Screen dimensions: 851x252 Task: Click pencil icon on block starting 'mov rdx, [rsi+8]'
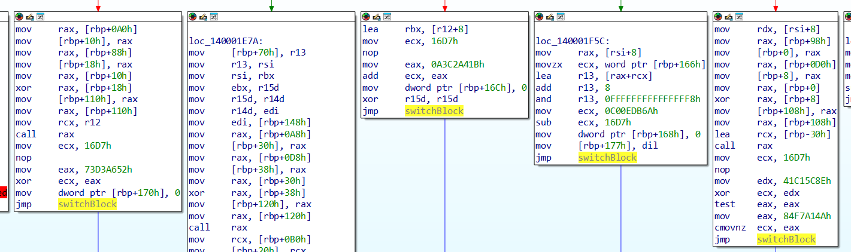(x=728, y=17)
